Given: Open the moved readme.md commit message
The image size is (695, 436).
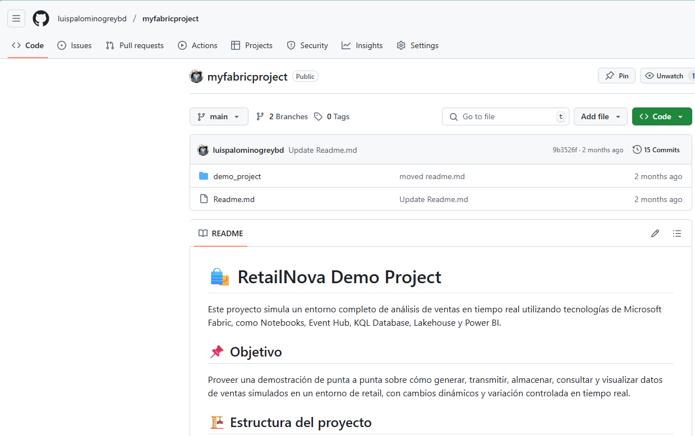Looking at the screenshot, I should [x=432, y=176].
